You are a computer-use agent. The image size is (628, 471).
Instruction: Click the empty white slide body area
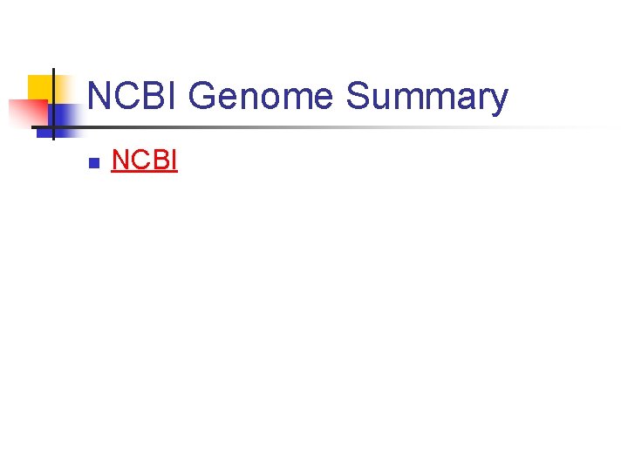[349, 314]
